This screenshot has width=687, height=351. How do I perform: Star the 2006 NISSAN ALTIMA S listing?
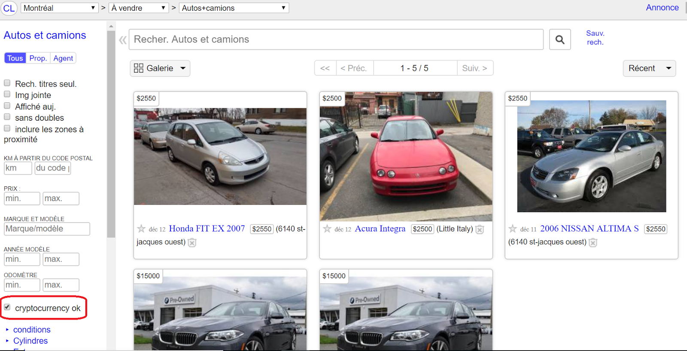coord(513,229)
